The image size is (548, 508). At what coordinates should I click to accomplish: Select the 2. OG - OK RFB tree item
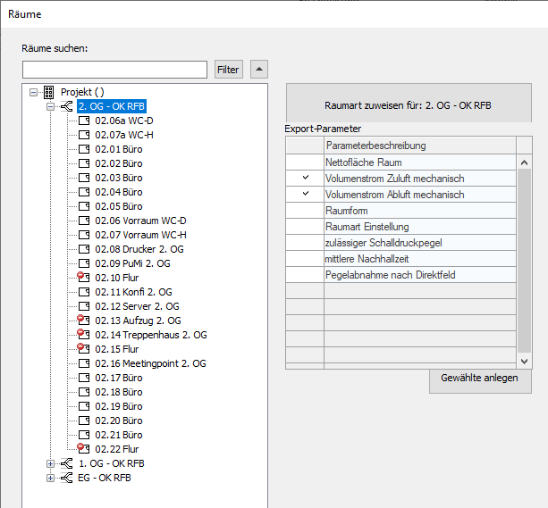click(111, 106)
